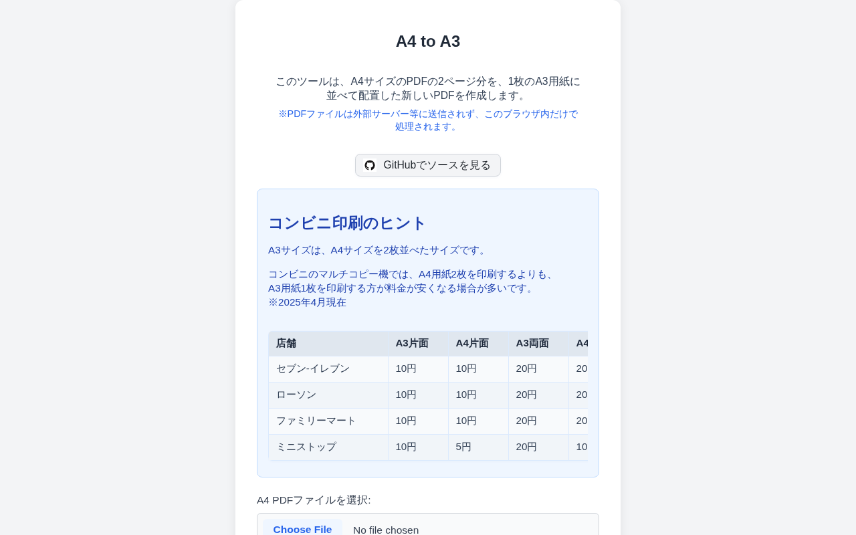The width and height of the screenshot is (856, 535).
Task: Click the コンビニ印刷のヒント heading
Action: 347,223
